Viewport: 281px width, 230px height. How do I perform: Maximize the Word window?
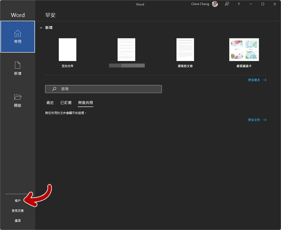coord(263,4)
